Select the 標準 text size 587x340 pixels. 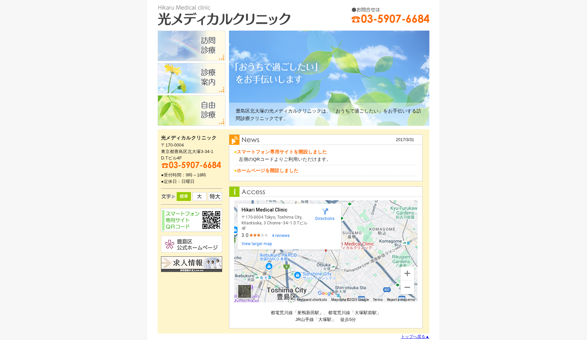pos(183,197)
